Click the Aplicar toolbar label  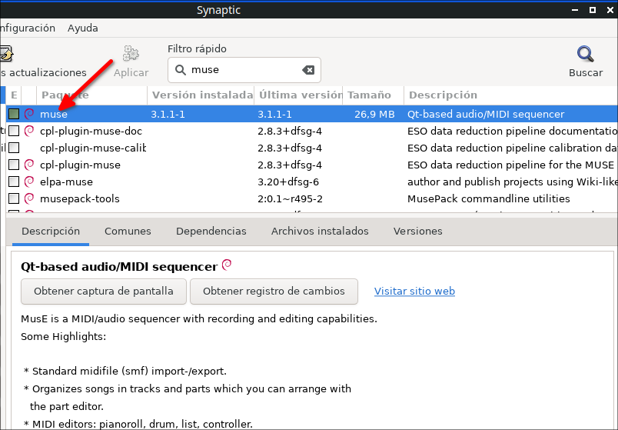tap(131, 73)
